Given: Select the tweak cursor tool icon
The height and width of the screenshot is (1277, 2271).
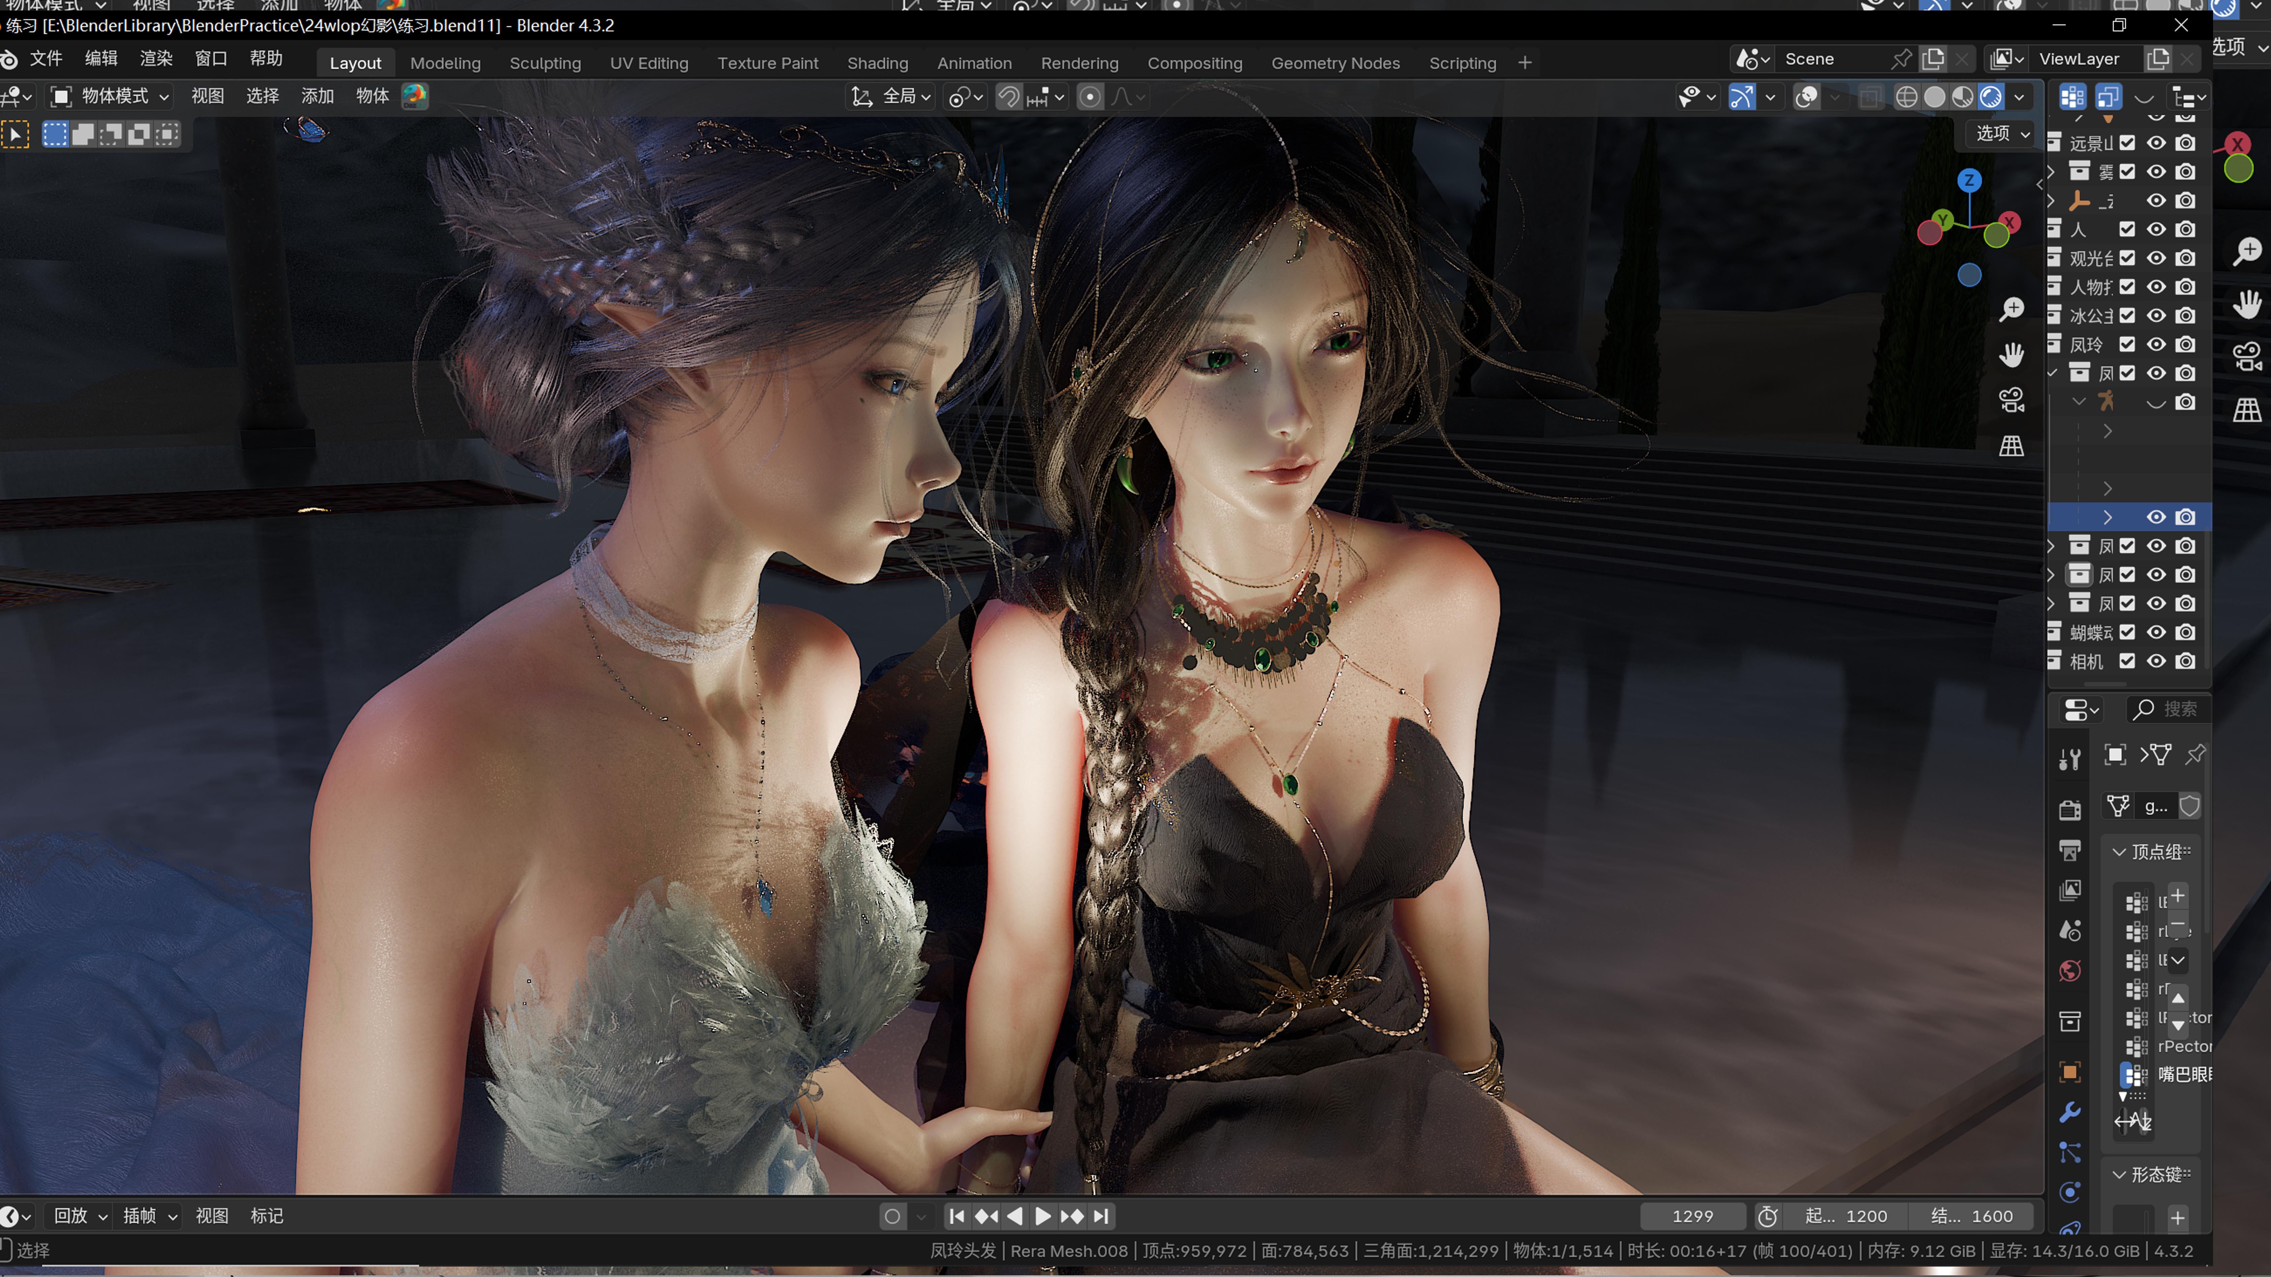Looking at the screenshot, I should point(15,134).
